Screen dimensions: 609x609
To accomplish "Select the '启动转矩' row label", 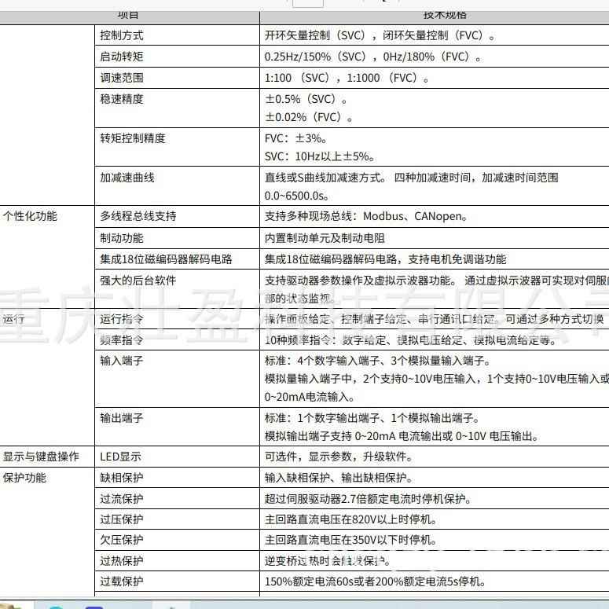I will (122, 57).
